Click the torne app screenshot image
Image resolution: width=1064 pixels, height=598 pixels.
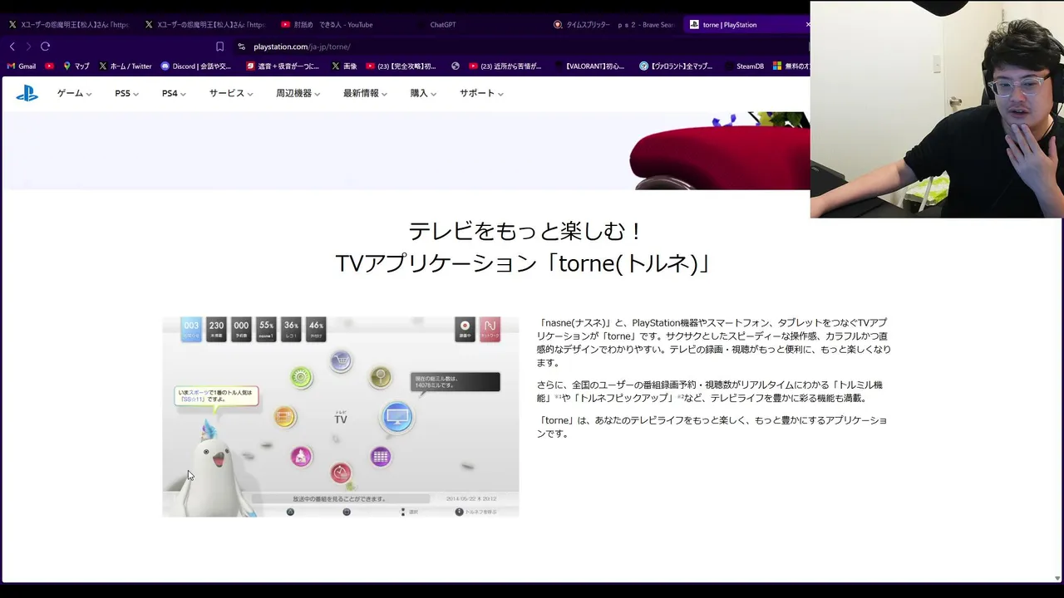click(x=341, y=416)
